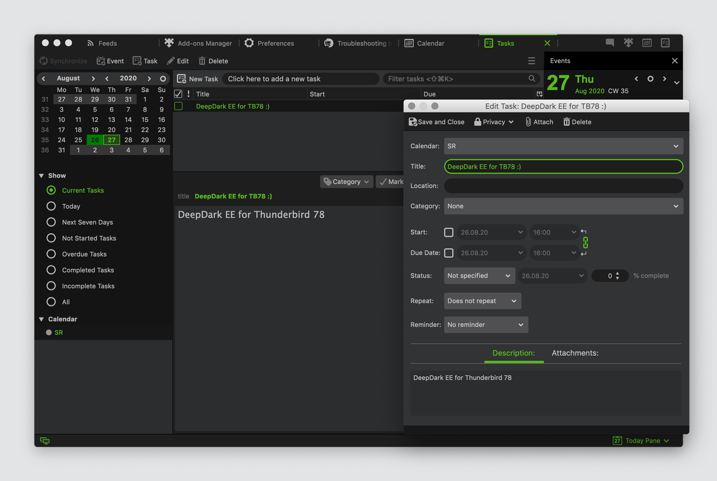The width and height of the screenshot is (717, 481).
Task: Open the Category dropdown button in the task detail pane
Action: pos(347,182)
